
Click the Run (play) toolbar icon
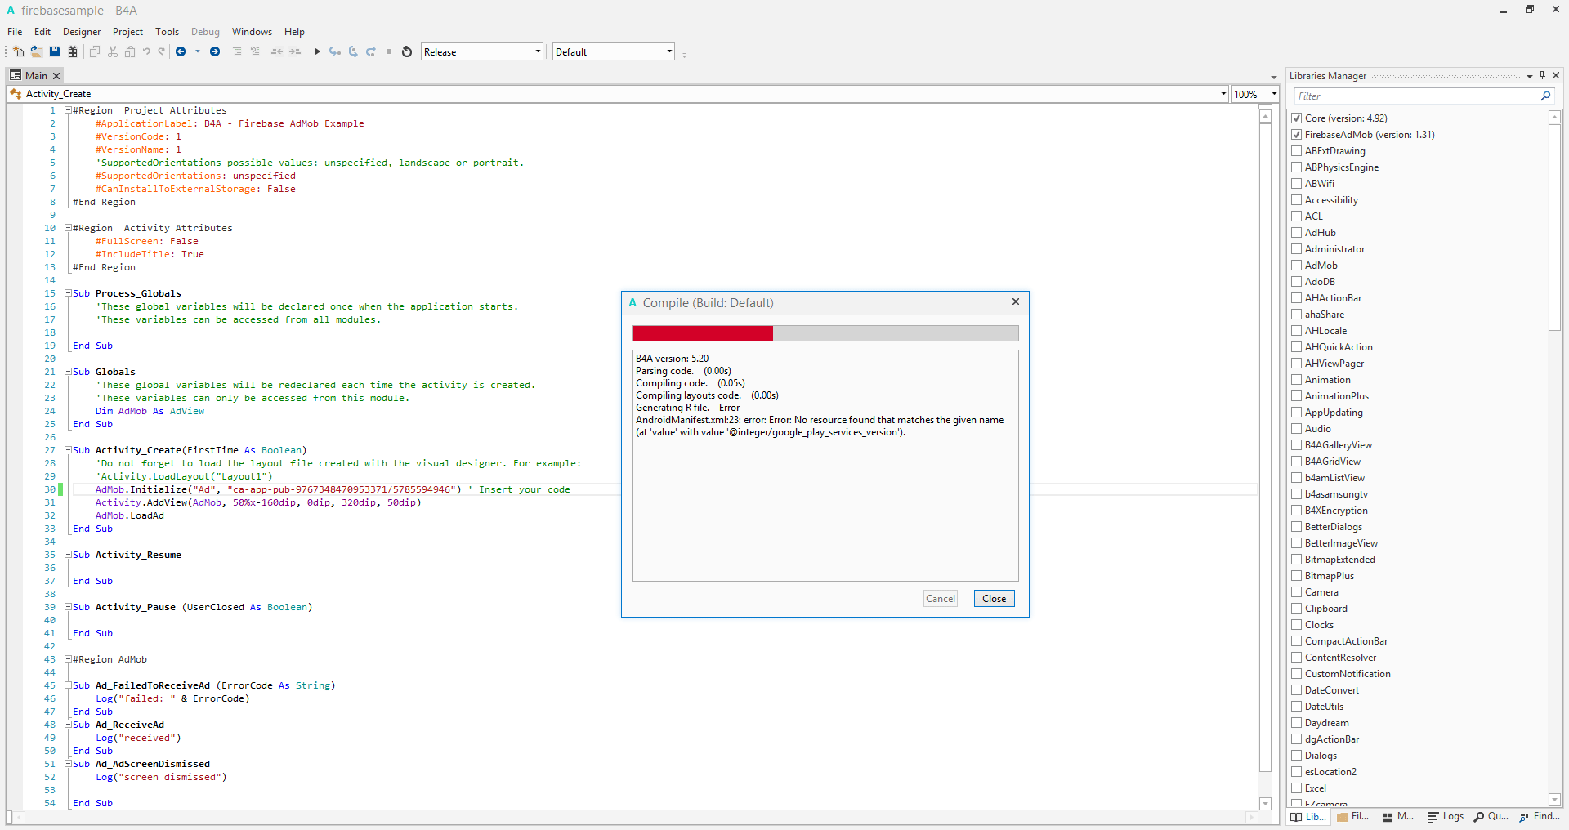(317, 51)
